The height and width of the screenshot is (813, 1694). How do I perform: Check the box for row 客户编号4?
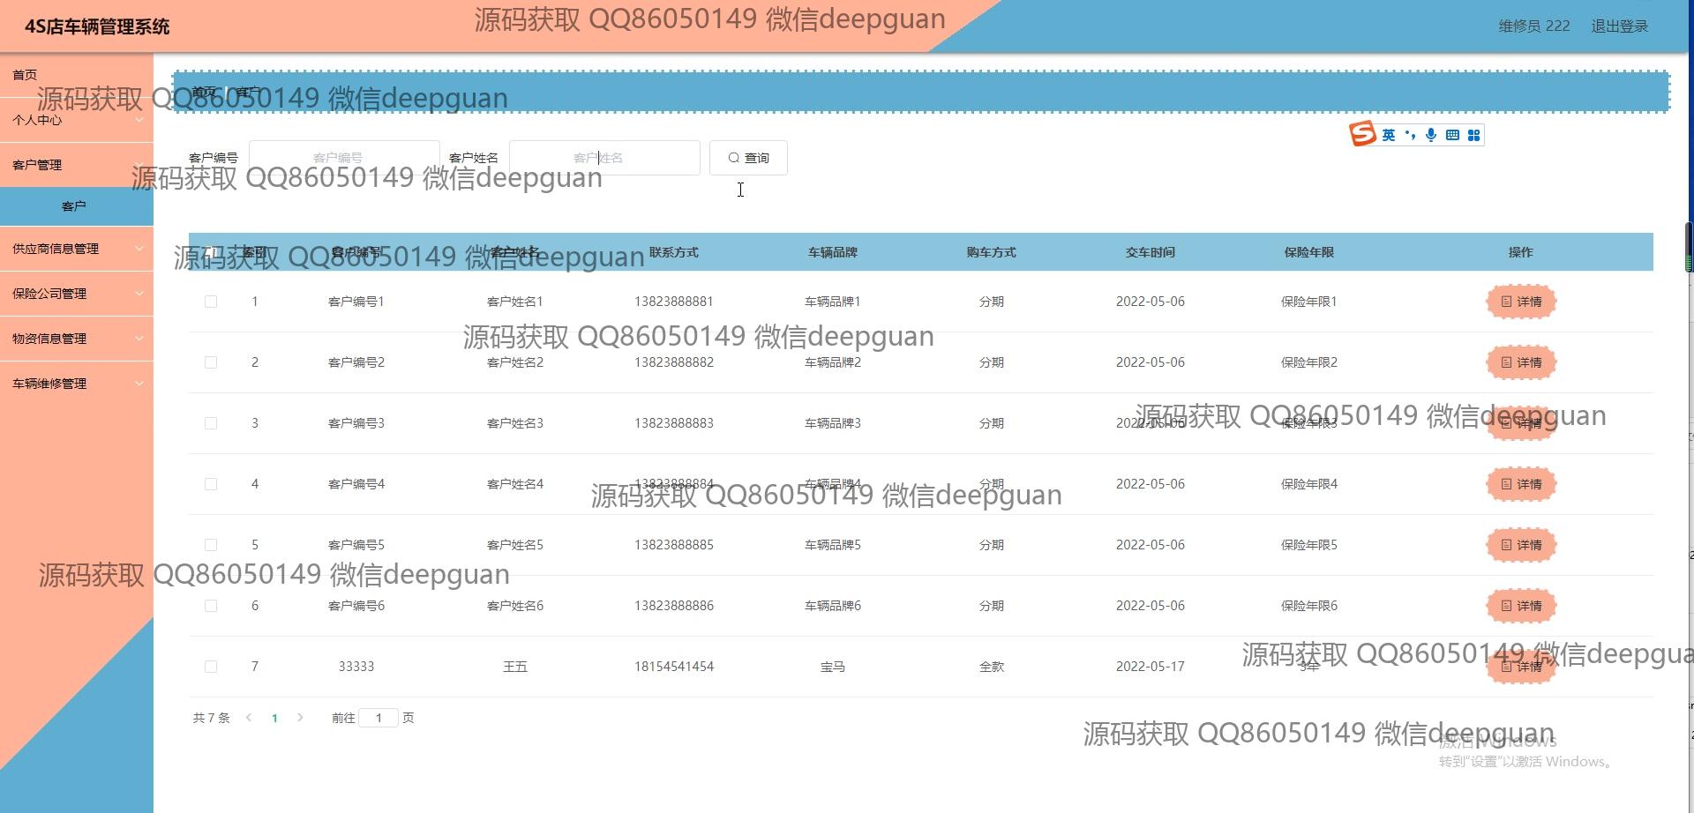click(211, 484)
